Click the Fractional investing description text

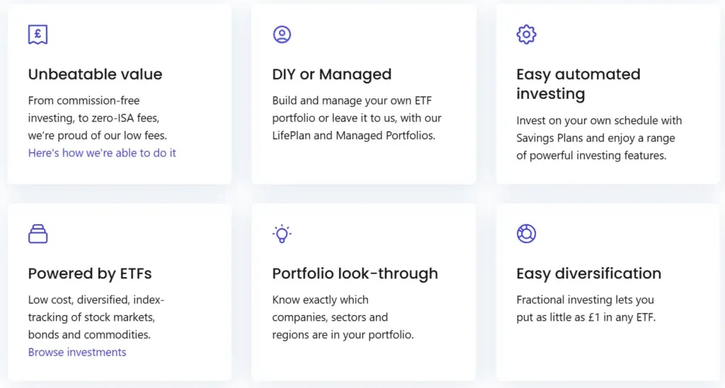coord(586,309)
